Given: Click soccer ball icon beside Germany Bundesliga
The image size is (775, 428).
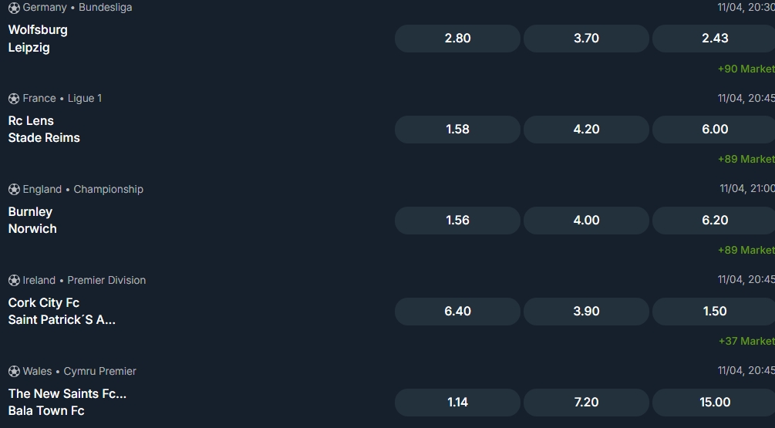Looking at the screenshot, I should click(14, 8).
